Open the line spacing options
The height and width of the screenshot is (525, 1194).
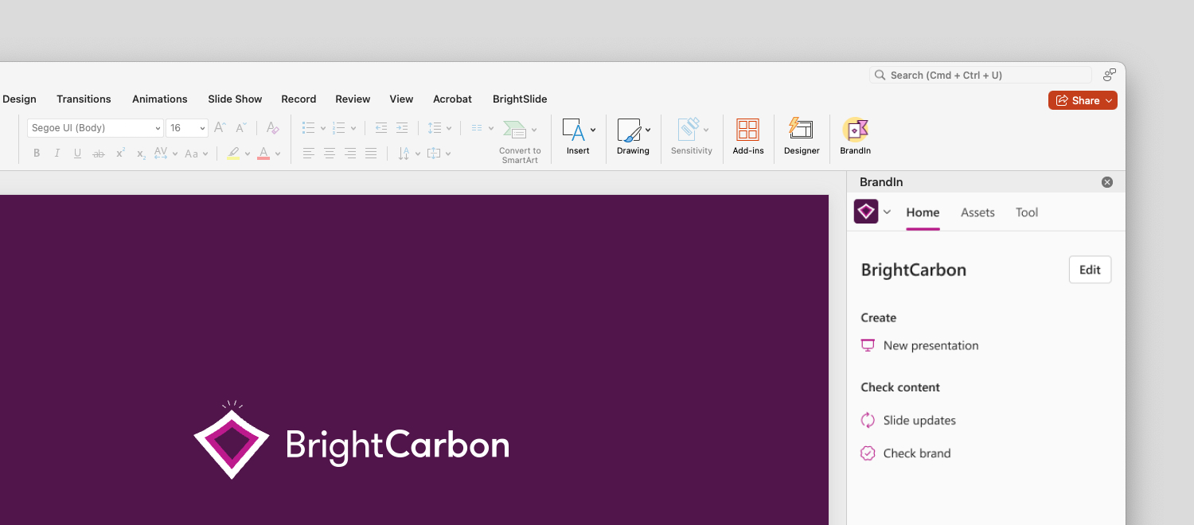point(439,127)
